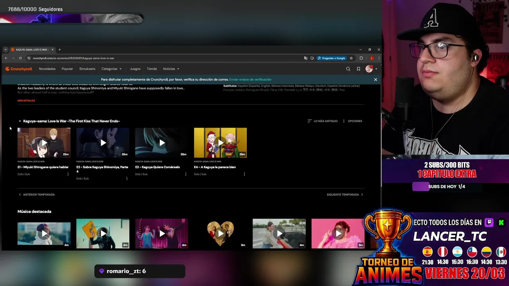The image size is (509, 286).
Task: Go to 'ANTERIOR TEMPORADA'
Action: (37, 195)
